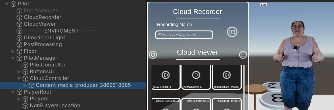The image size is (334, 110).
Task: Select the CloudViewer hierarchy row
Action: pos(73,24)
